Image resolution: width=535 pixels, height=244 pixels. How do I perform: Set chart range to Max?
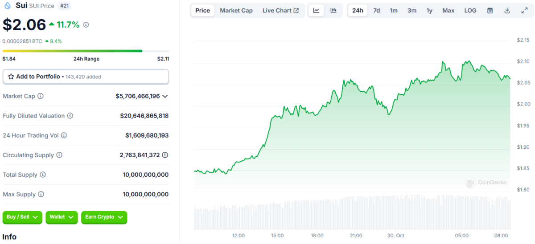click(x=449, y=11)
